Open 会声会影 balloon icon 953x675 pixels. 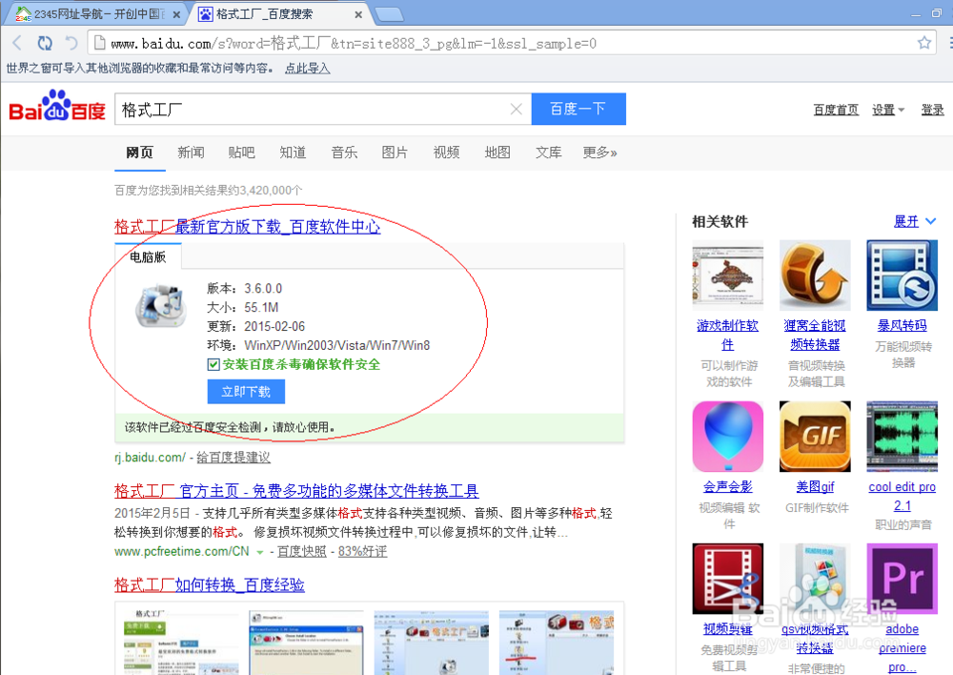point(727,436)
